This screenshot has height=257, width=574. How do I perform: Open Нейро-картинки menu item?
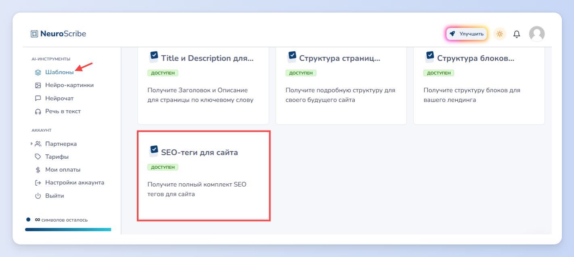[x=69, y=85]
